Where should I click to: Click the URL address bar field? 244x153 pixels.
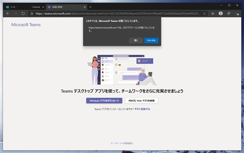[x=118, y=13]
